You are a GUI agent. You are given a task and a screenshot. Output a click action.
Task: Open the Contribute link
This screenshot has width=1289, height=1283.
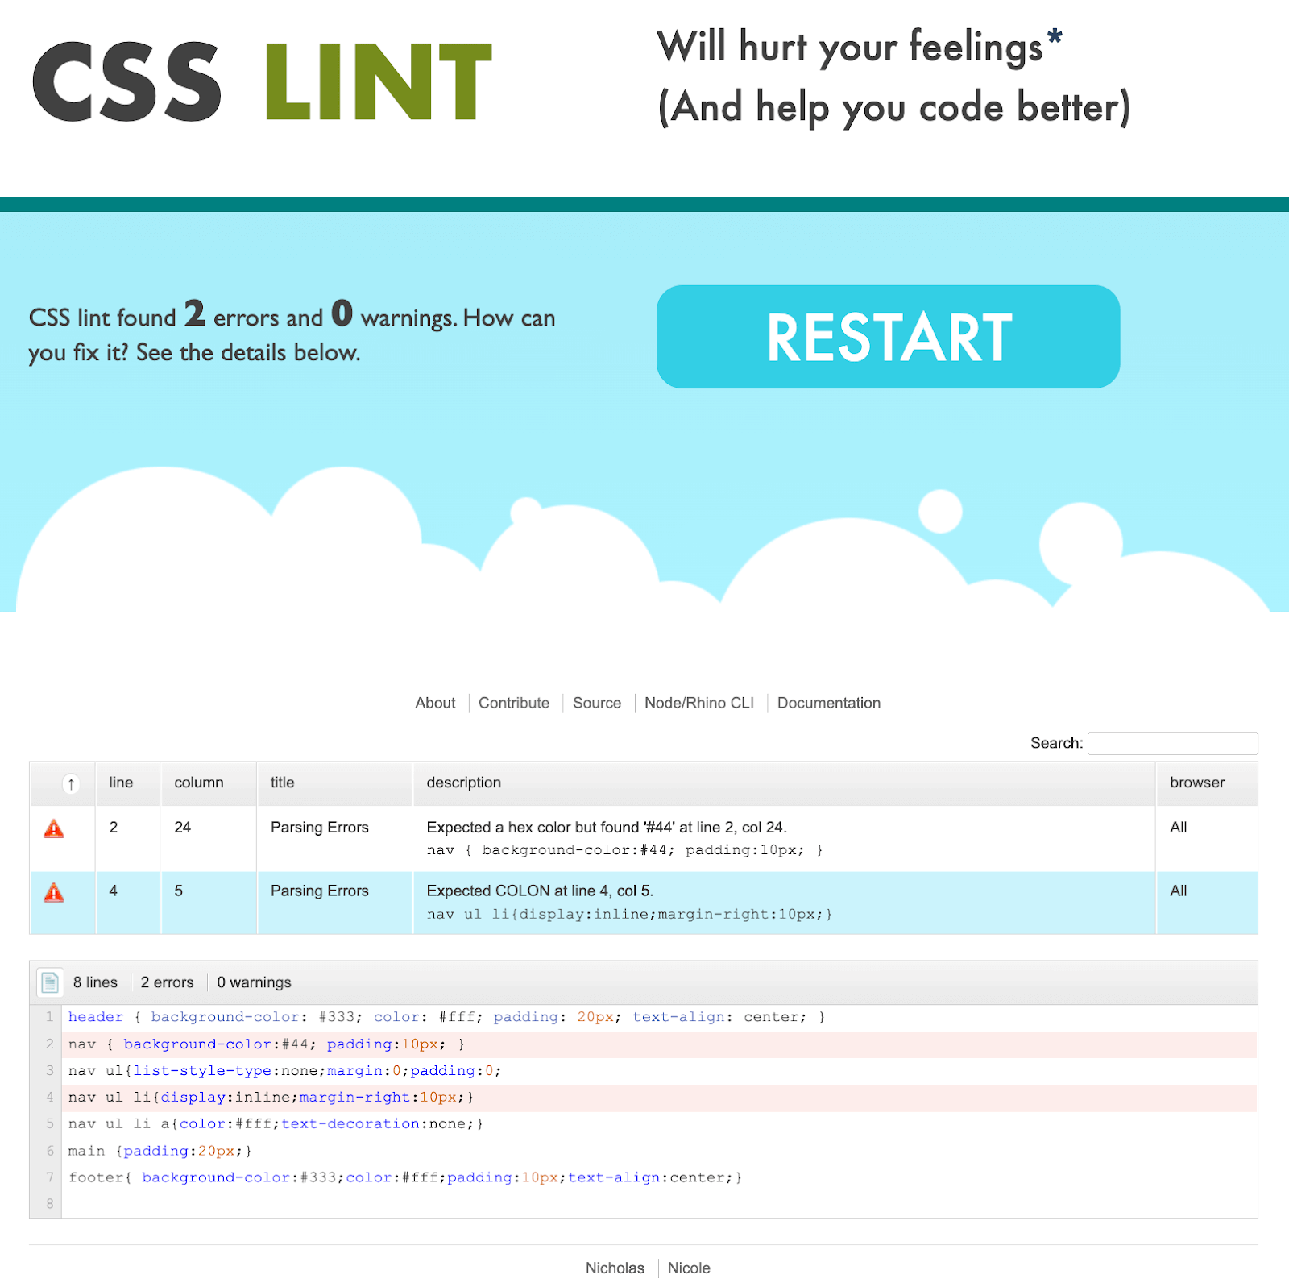tap(514, 703)
